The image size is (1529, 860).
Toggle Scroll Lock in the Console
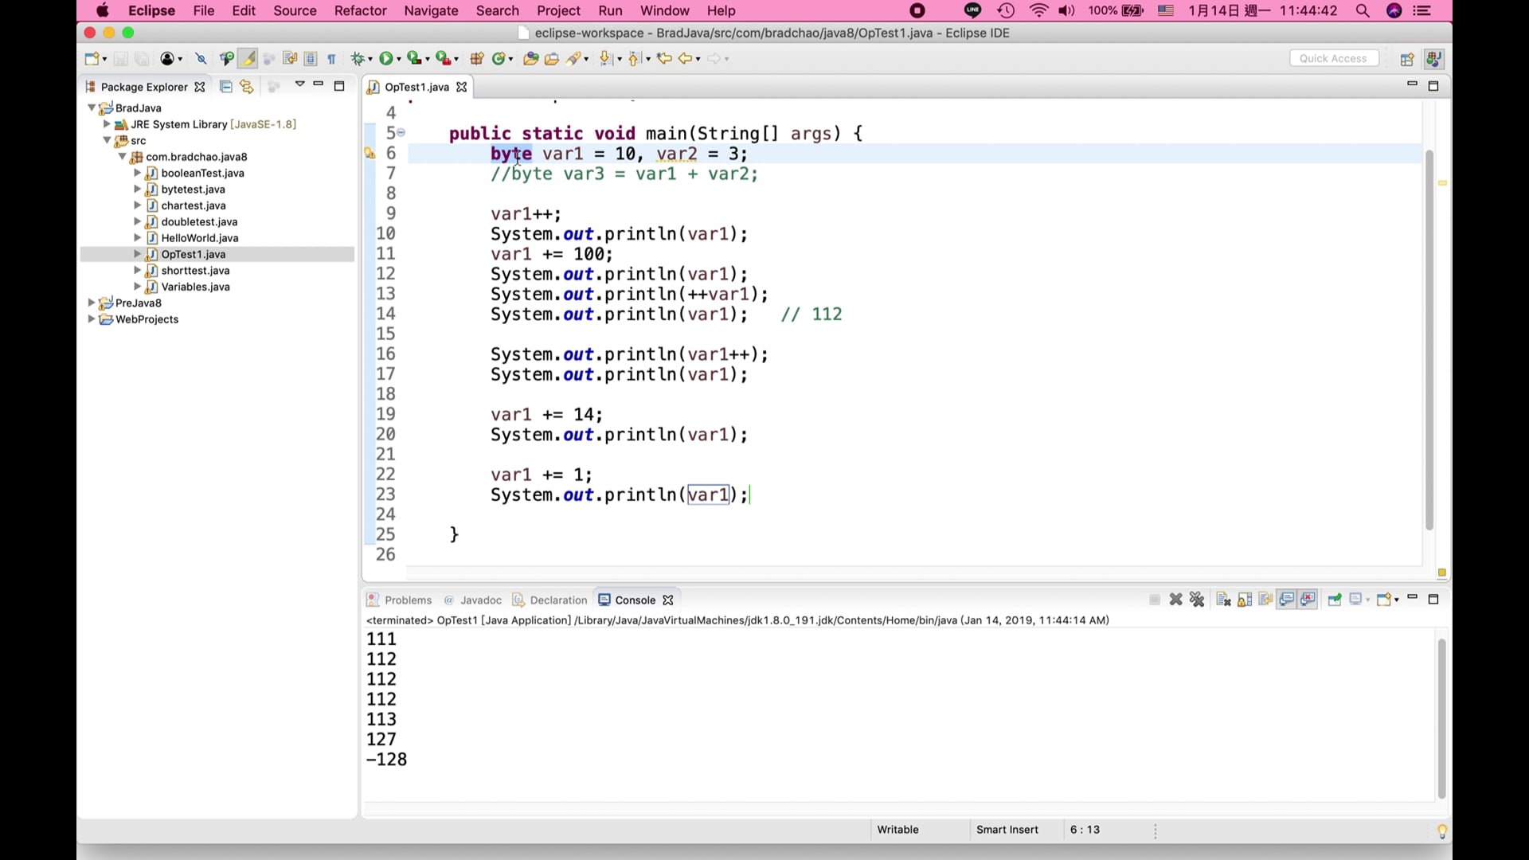[x=1245, y=600]
